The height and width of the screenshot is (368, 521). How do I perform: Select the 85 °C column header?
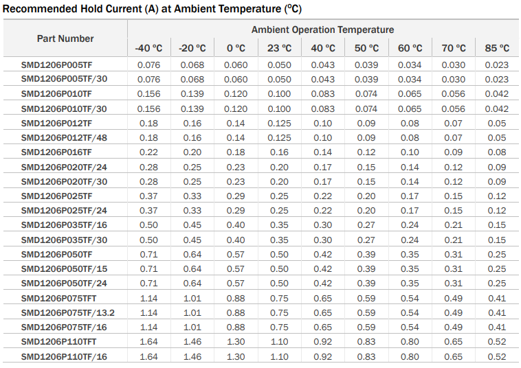(497, 48)
